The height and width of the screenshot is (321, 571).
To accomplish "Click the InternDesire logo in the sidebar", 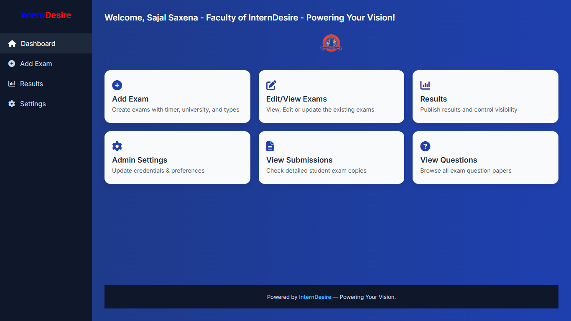I will [x=46, y=15].
